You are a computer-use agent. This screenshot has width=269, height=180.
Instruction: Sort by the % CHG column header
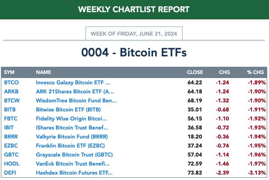pyautogui.click(x=255, y=72)
